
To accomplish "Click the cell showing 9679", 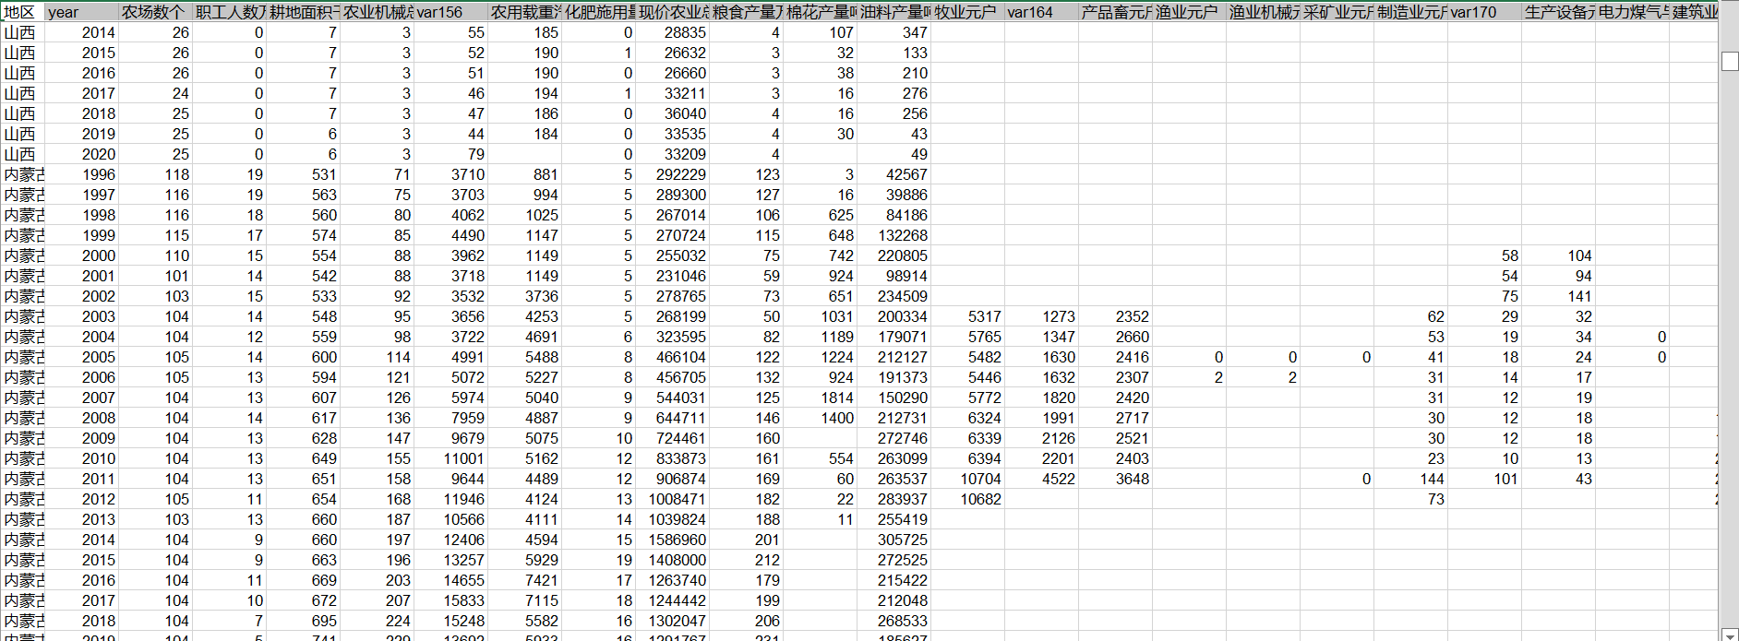I will click(450, 438).
